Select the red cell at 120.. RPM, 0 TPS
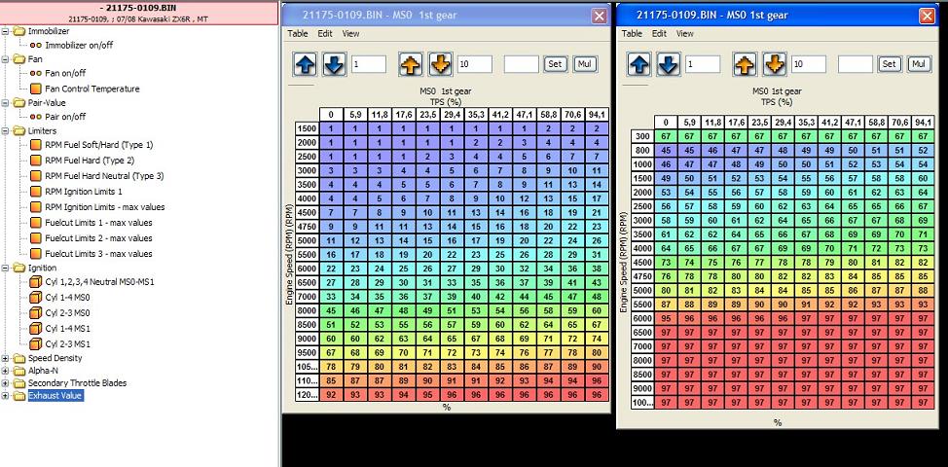948x467 pixels. point(330,396)
